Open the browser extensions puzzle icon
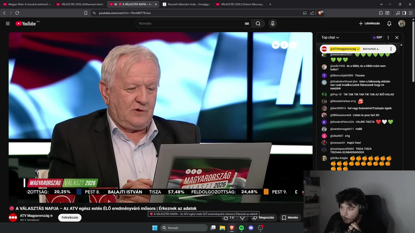 pos(381,13)
